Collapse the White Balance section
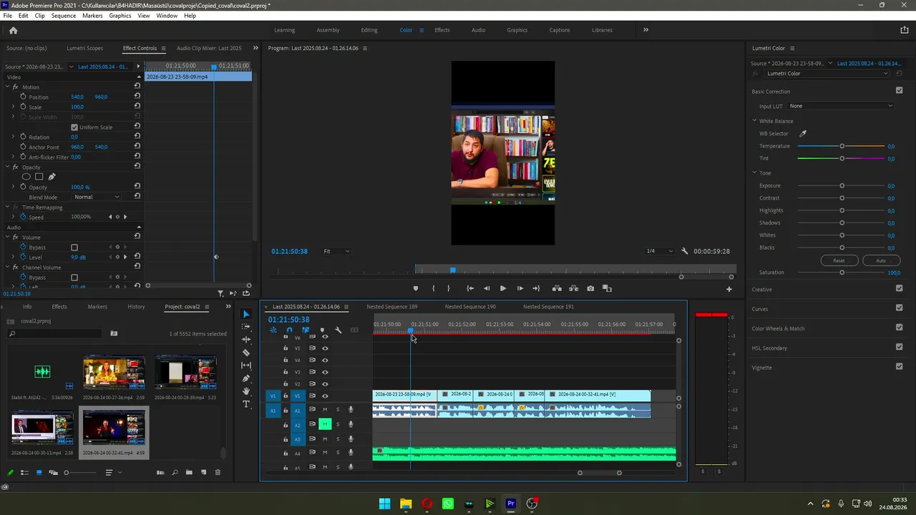Screen dimensions: 916x515 pyautogui.click(x=754, y=121)
